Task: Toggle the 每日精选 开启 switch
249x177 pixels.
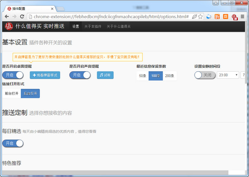Action: coord(13,143)
